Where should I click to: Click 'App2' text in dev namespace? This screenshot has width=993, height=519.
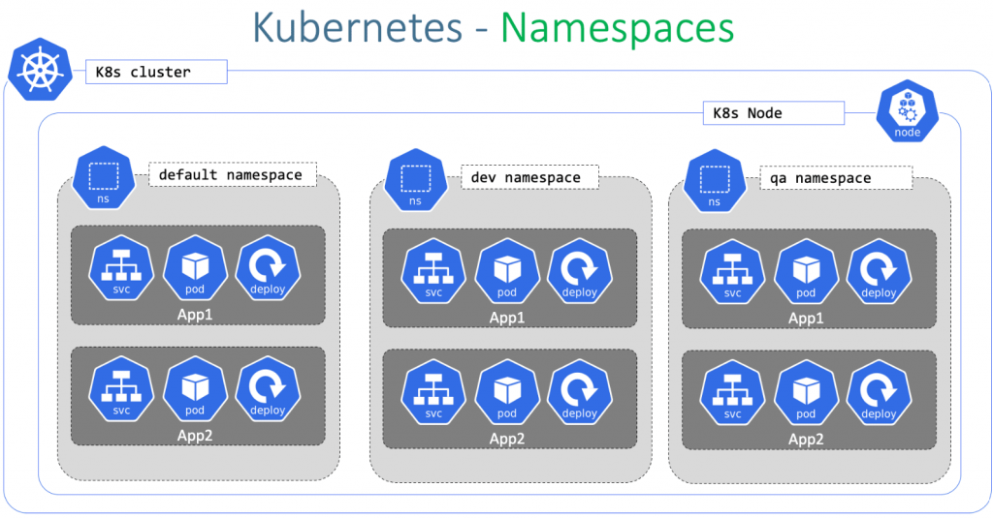[507, 439]
